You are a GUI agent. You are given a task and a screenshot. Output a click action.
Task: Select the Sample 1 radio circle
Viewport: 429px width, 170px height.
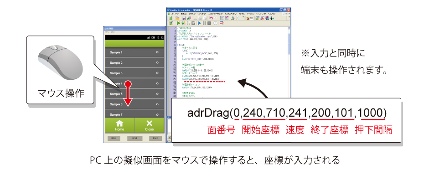click(x=158, y=52)
